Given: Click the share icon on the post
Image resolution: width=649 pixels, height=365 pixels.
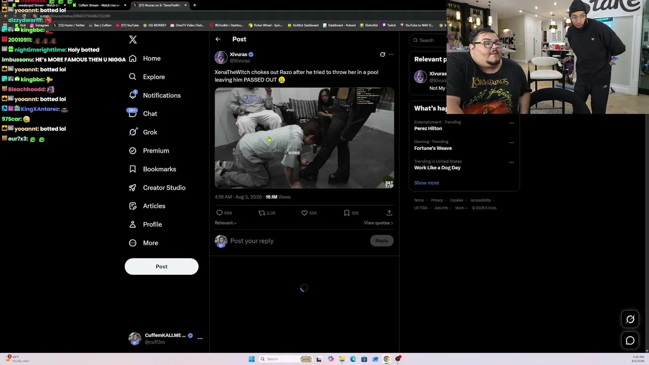Looking at the screenshot, I should 389,213.
